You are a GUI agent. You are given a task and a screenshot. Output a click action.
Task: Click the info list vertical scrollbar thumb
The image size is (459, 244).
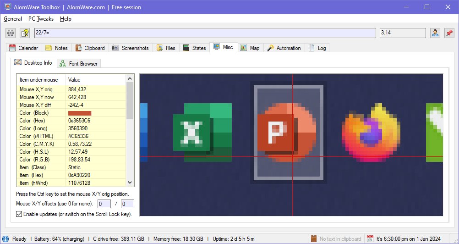click(130, 100)
